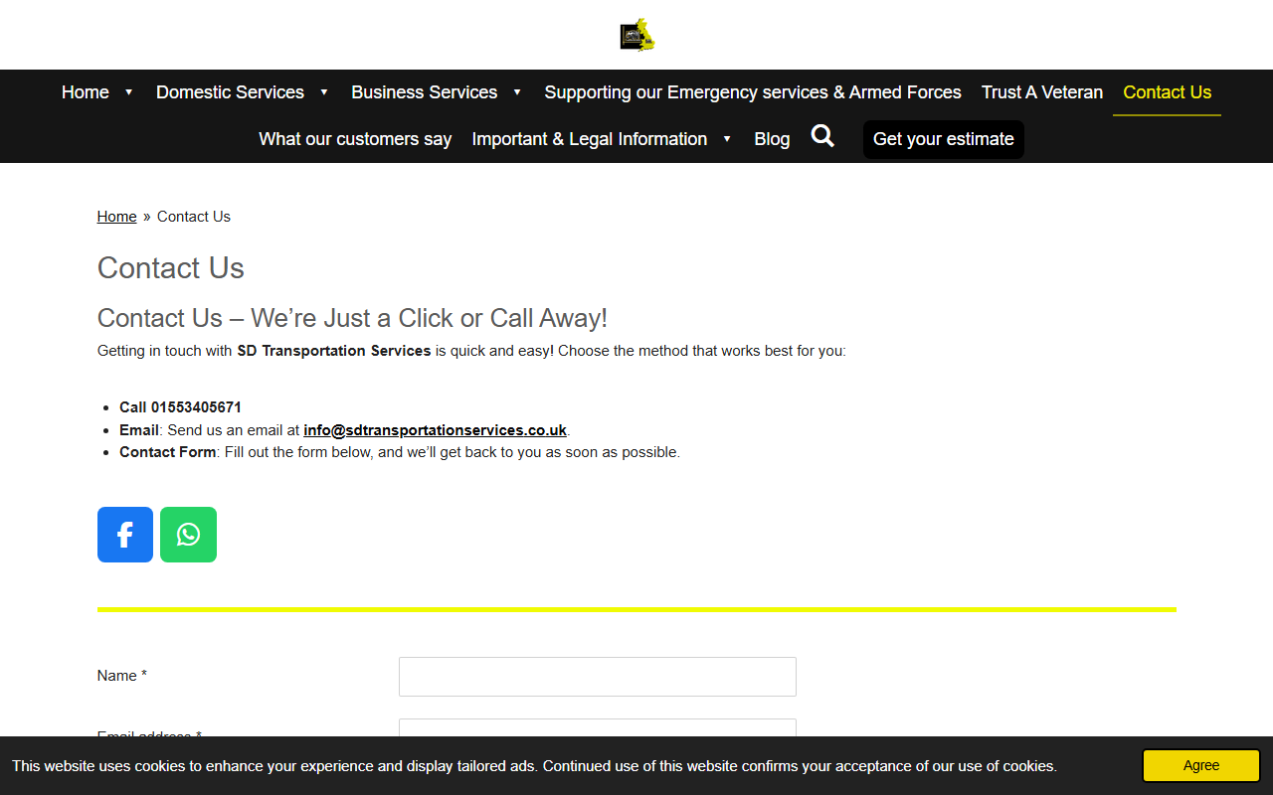Expand the Domestic Services submenu arrow

point(323,92)
